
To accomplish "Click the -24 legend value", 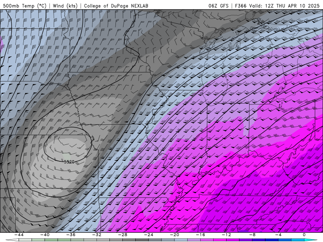I will click(149, 235).
